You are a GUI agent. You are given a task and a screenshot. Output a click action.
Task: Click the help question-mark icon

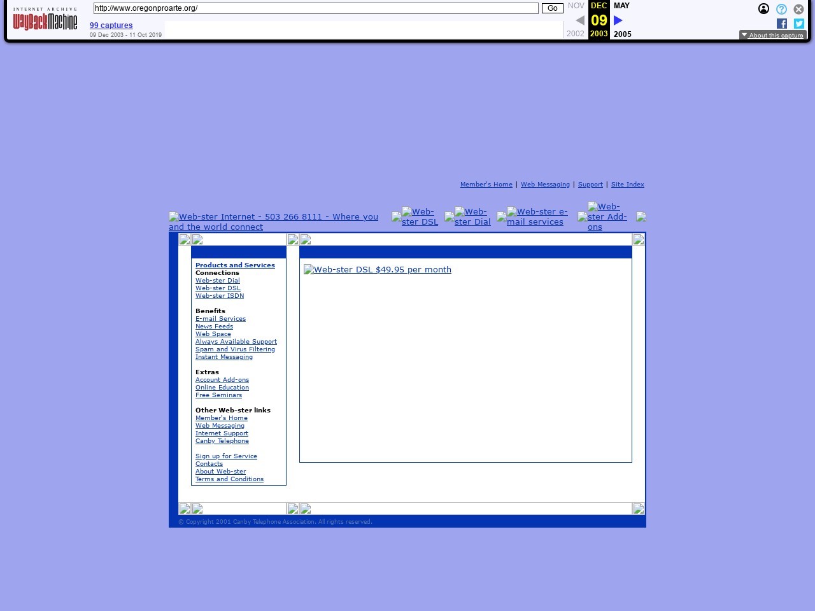point(781,9)
